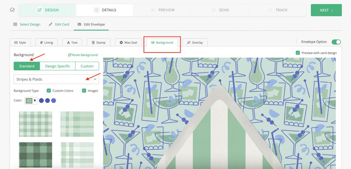Open the Overlay tab

[x=195, y=42]
